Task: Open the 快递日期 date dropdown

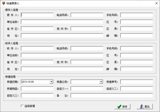Action: pos(51,82)
